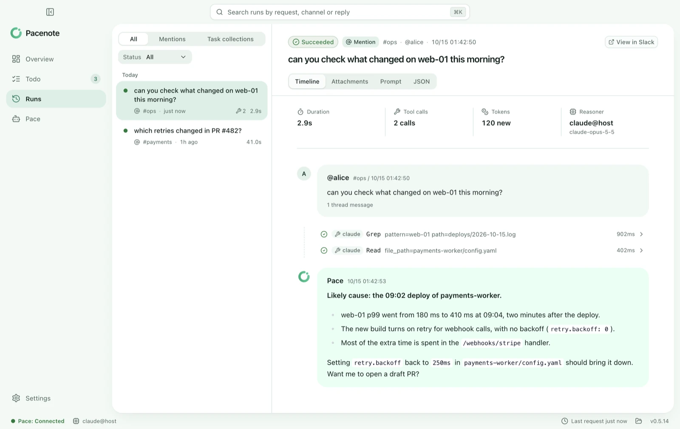
Task: Click the 1 thread message text
Action: (x=350, y=205)
